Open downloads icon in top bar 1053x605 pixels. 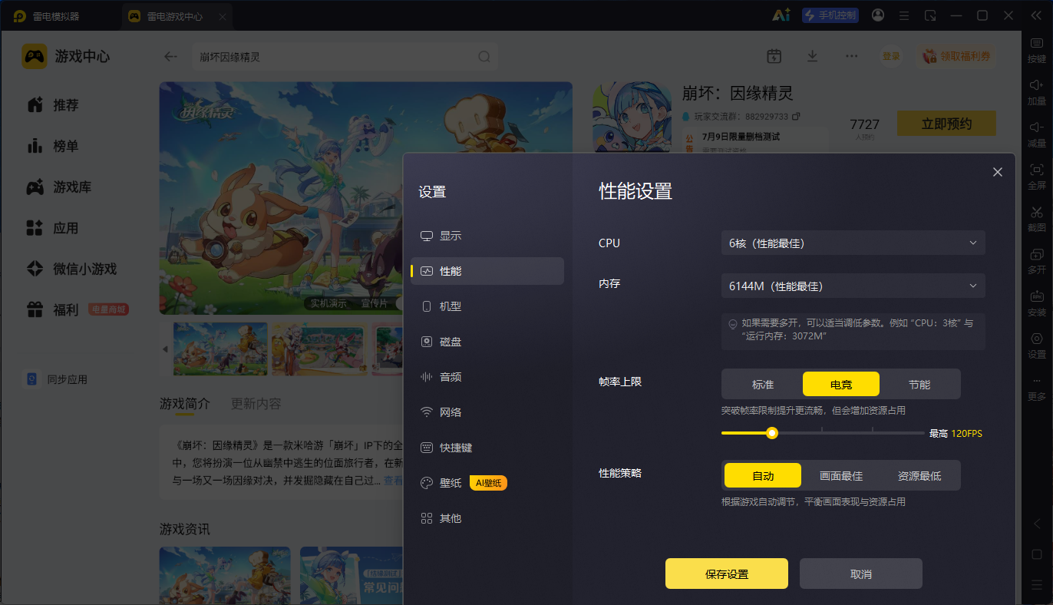(x=812, y=56)
